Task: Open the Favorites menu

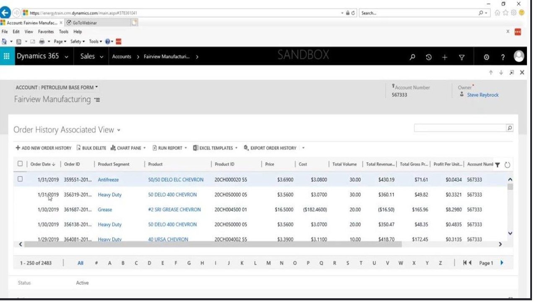Action: [x=46, y=32]
